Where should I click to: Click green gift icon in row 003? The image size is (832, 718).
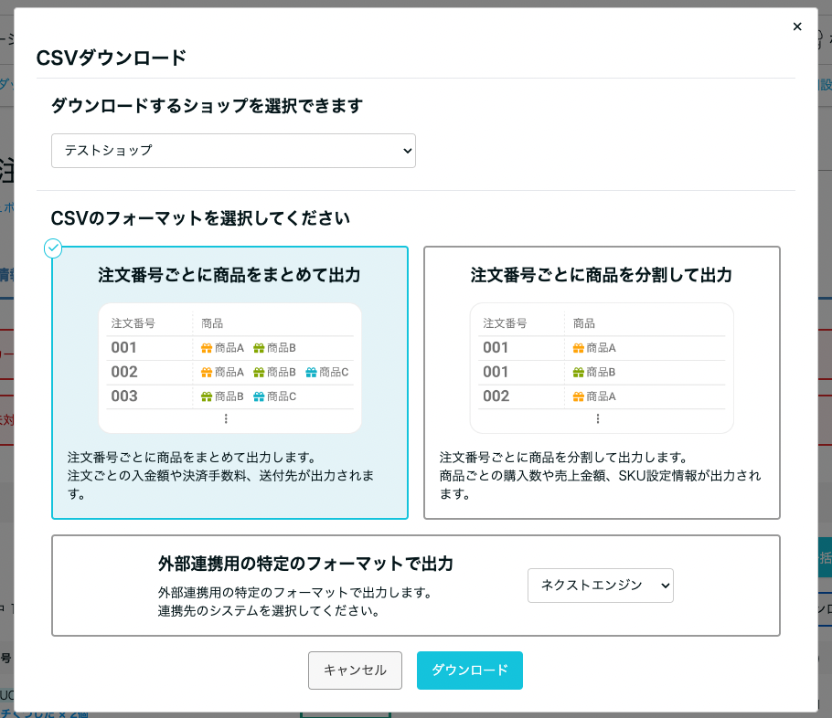[207, 396]
